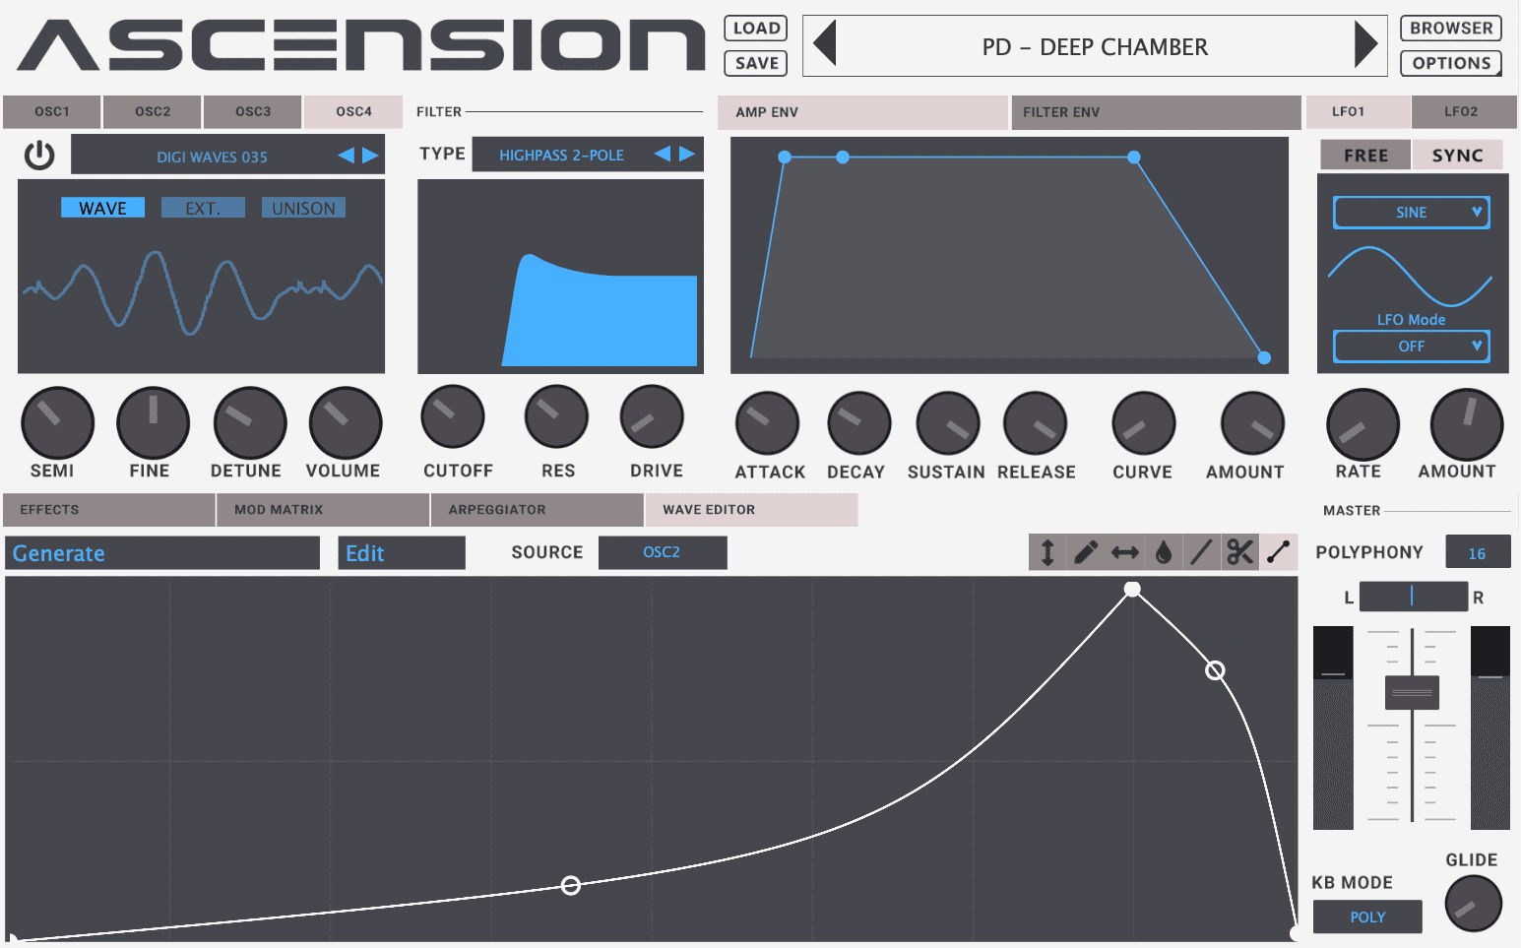The width and height of the screenshot is (1521, 948).
Task: Open the PD – DEEP CHAMBER preset list
Action: (1095, 46)
